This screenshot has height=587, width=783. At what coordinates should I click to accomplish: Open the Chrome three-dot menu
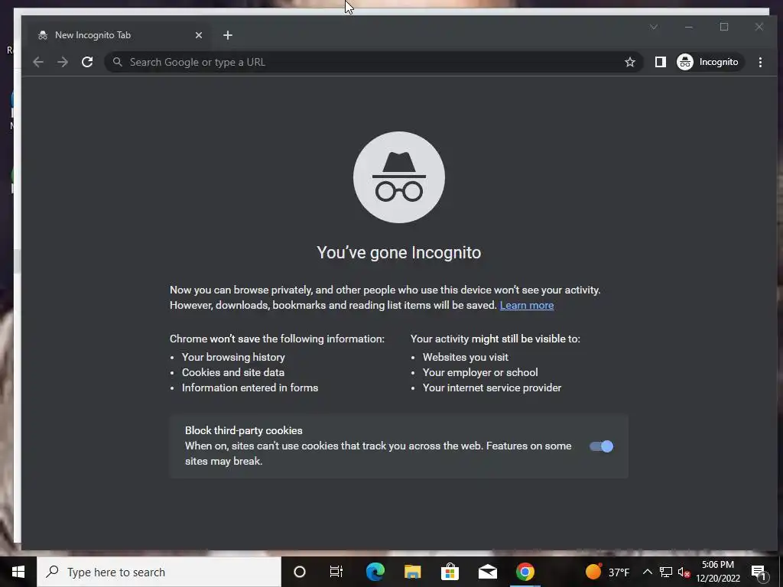click(x=760, y=62)
